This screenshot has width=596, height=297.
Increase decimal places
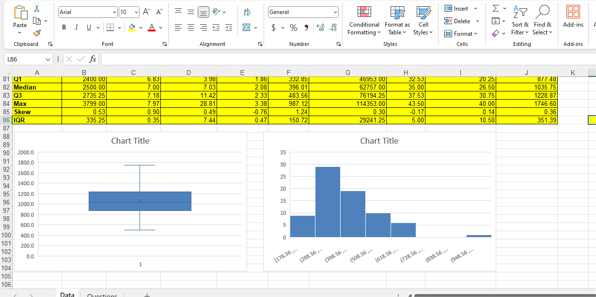coord(320,28)
